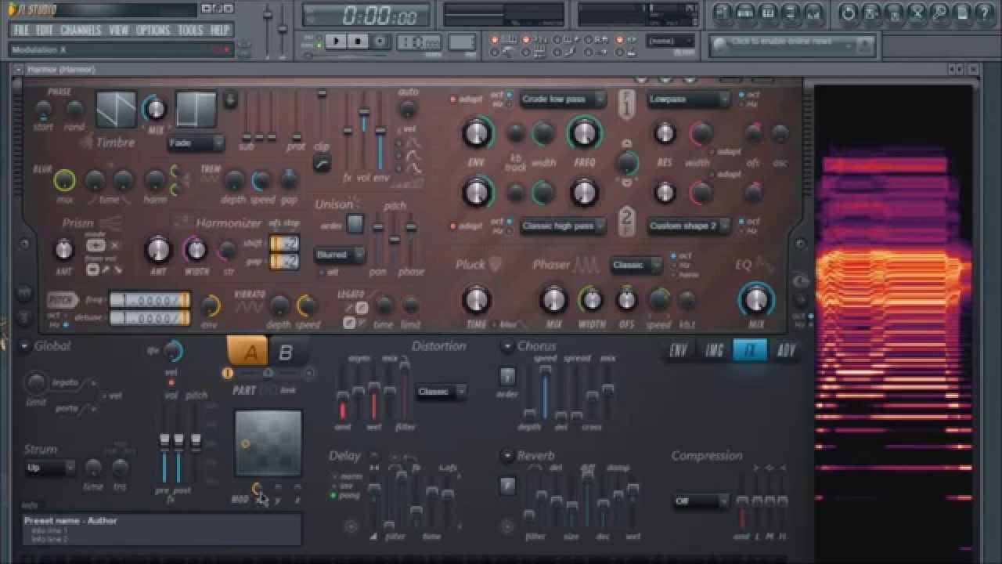
Task: Adjust the EQ MIX knob
Action: pos(756,299)
